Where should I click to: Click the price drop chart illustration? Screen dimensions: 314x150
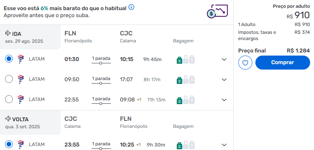pos(217,11)
